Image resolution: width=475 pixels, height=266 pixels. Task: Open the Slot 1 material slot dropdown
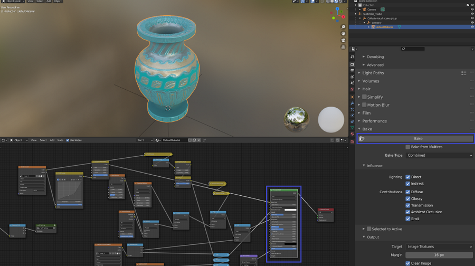[145, 140]
